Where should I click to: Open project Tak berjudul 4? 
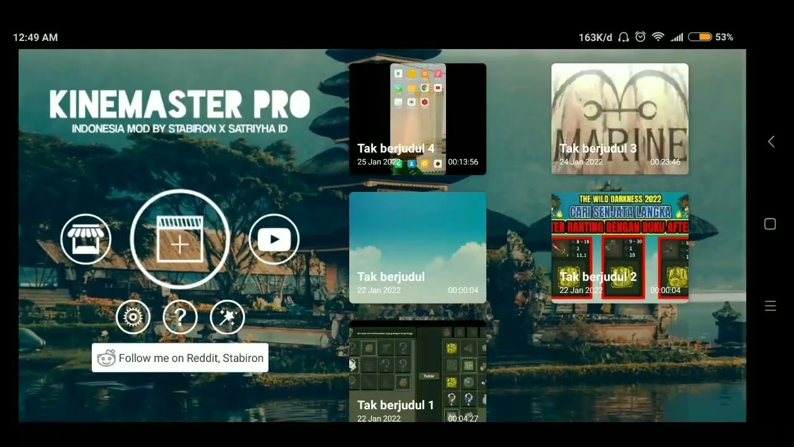tap(417, 119)
